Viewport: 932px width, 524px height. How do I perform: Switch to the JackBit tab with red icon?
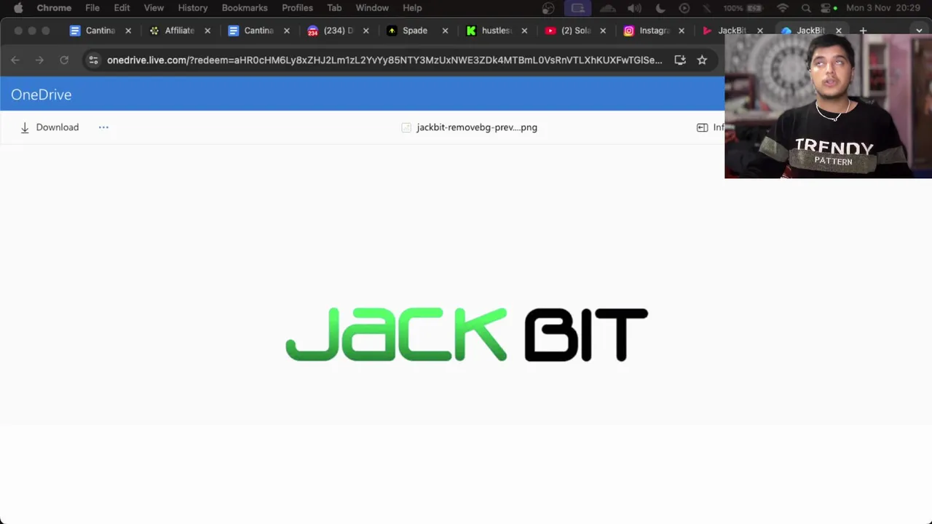[731, 31]
